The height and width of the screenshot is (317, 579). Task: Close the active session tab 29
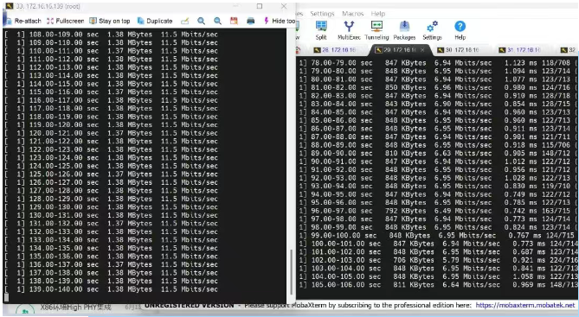tap(422, 50)
